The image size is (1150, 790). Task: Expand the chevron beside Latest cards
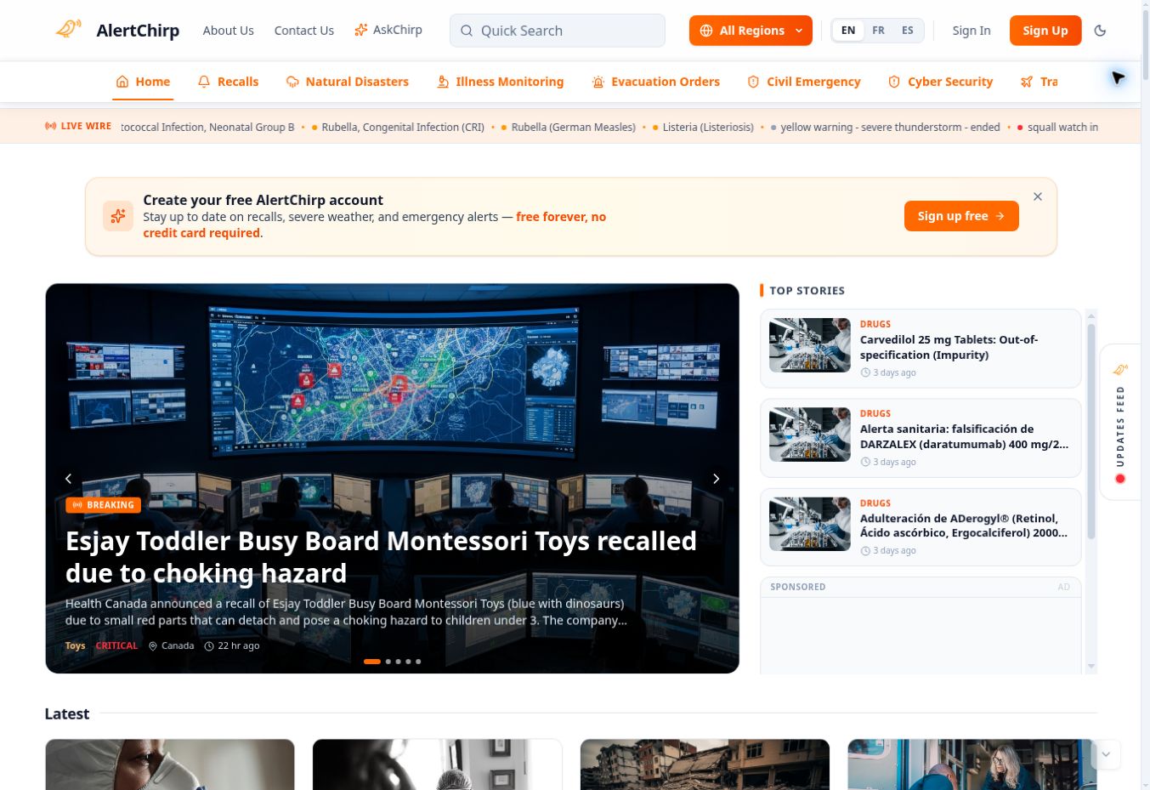(x=1106, y=754)
